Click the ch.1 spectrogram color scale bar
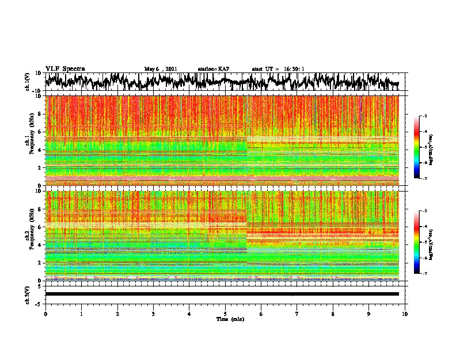The image size is (456, 352). 417,147
